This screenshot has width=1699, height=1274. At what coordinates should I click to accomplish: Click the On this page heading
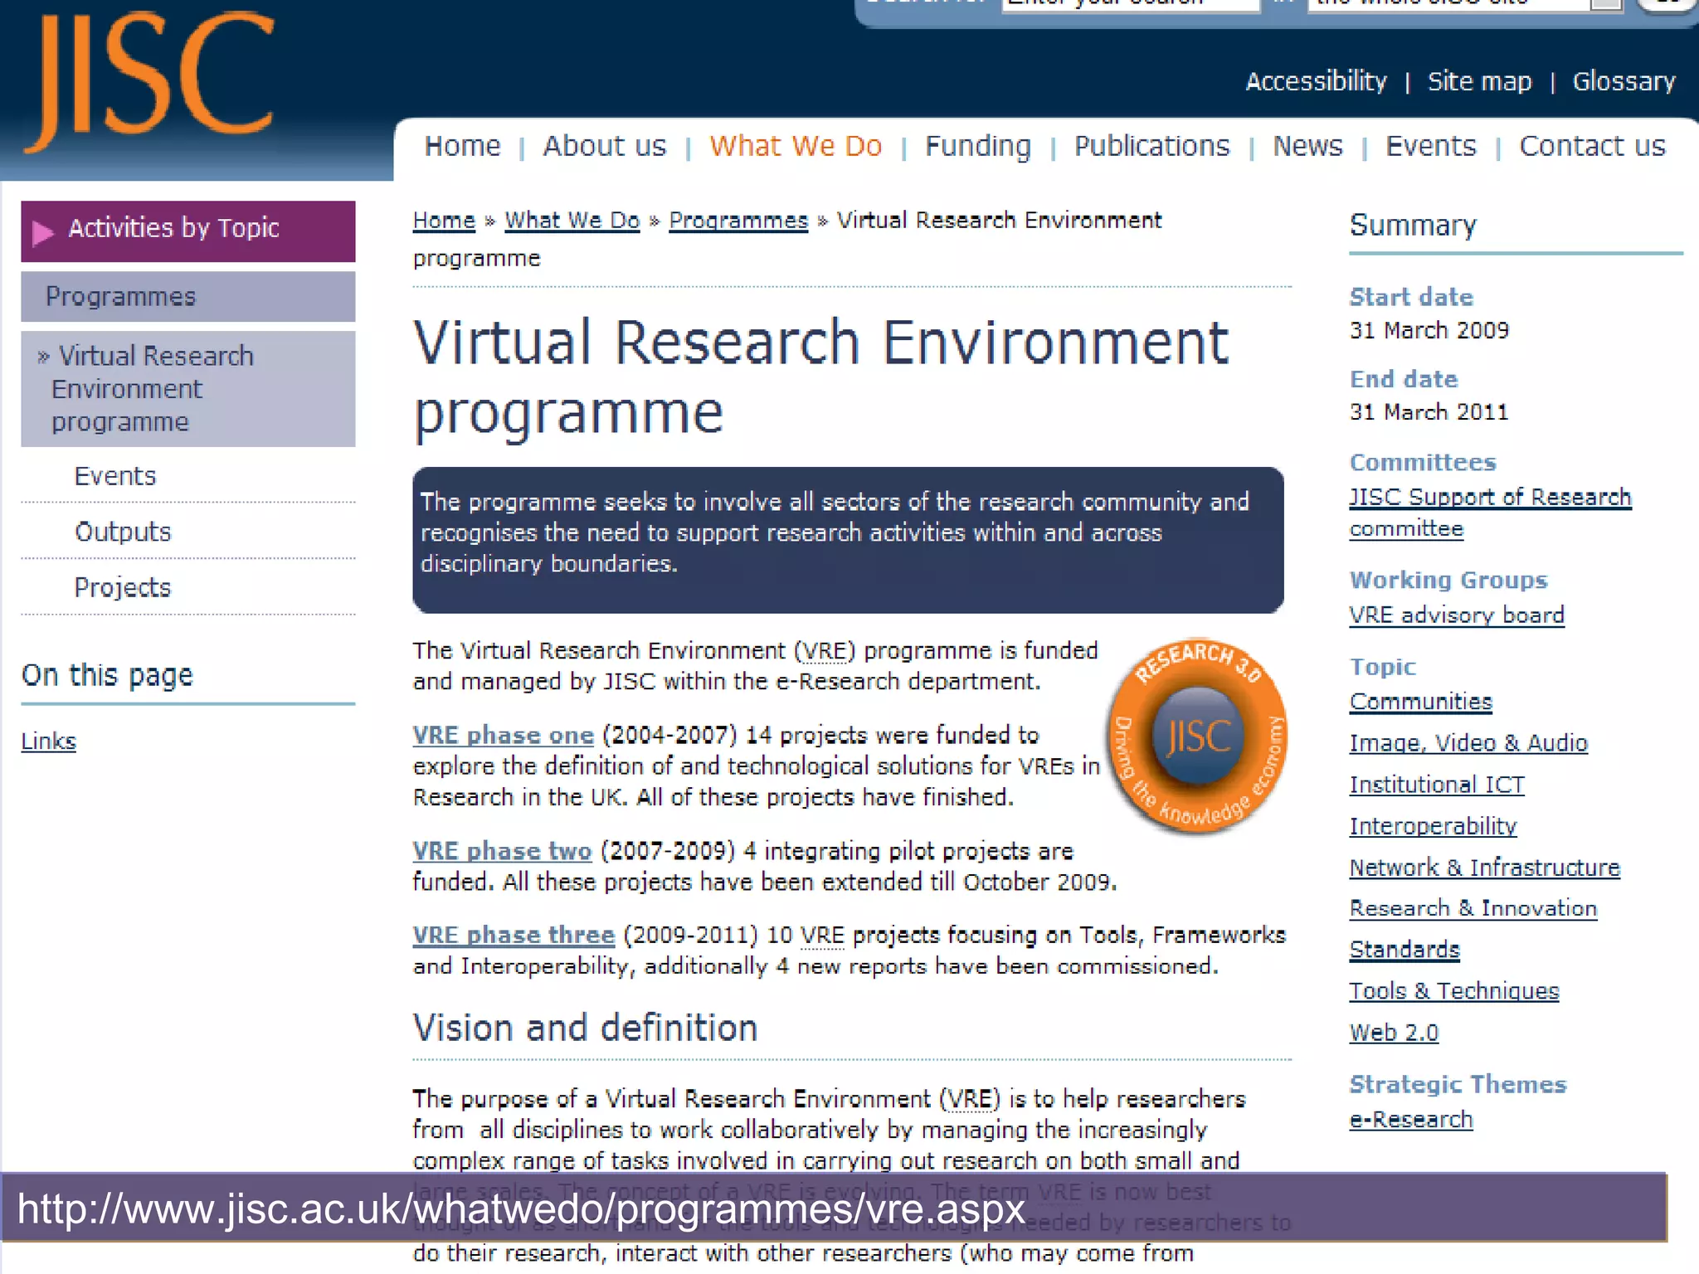click(x=107, y=676)
